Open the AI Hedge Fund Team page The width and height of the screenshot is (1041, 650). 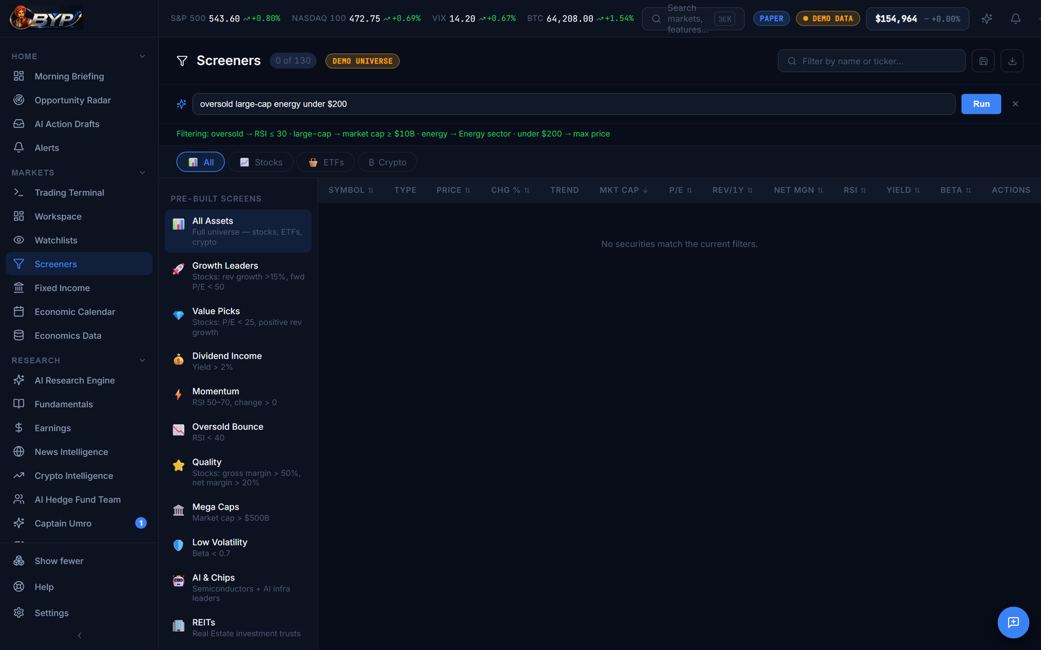(79, 500)
